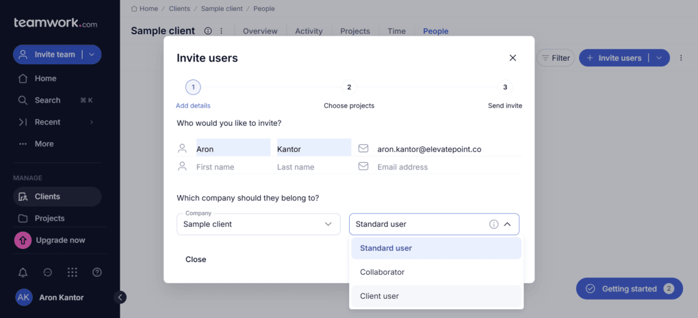
Task: Click the envelope icon beside Email address placeholder
Action: (x=363, y=166)
